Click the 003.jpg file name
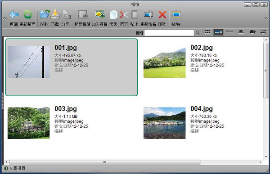Image resolution: width=270 pixels, height=174 pixels. tap(66, 109)
